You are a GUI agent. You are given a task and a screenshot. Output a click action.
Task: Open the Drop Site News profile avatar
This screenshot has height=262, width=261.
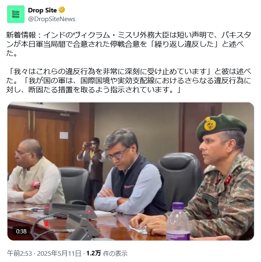(x=16, y=14)
